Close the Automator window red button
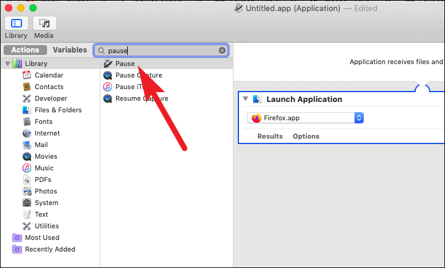 [9, 8]
